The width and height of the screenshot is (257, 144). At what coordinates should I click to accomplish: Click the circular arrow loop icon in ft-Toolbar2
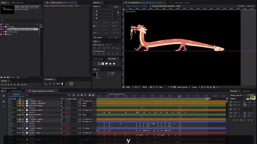click(x=50, y=84)
